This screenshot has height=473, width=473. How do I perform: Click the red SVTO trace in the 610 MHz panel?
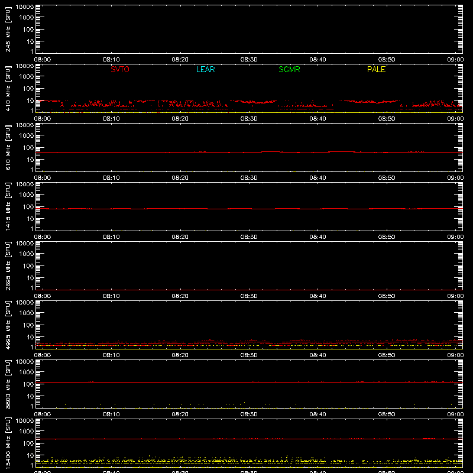(x=249, y=153)
